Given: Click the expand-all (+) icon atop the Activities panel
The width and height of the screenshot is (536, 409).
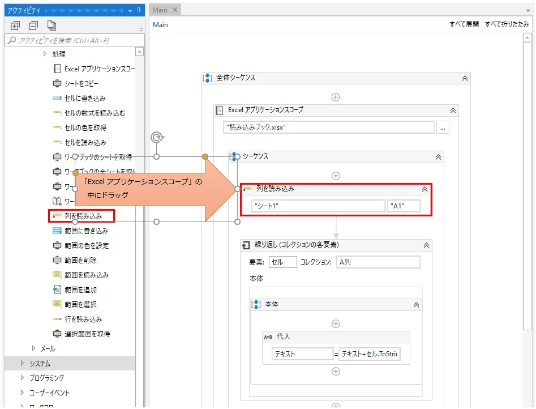Looking at the screenshot, I should pyautogui.click(x=15, y=25).
